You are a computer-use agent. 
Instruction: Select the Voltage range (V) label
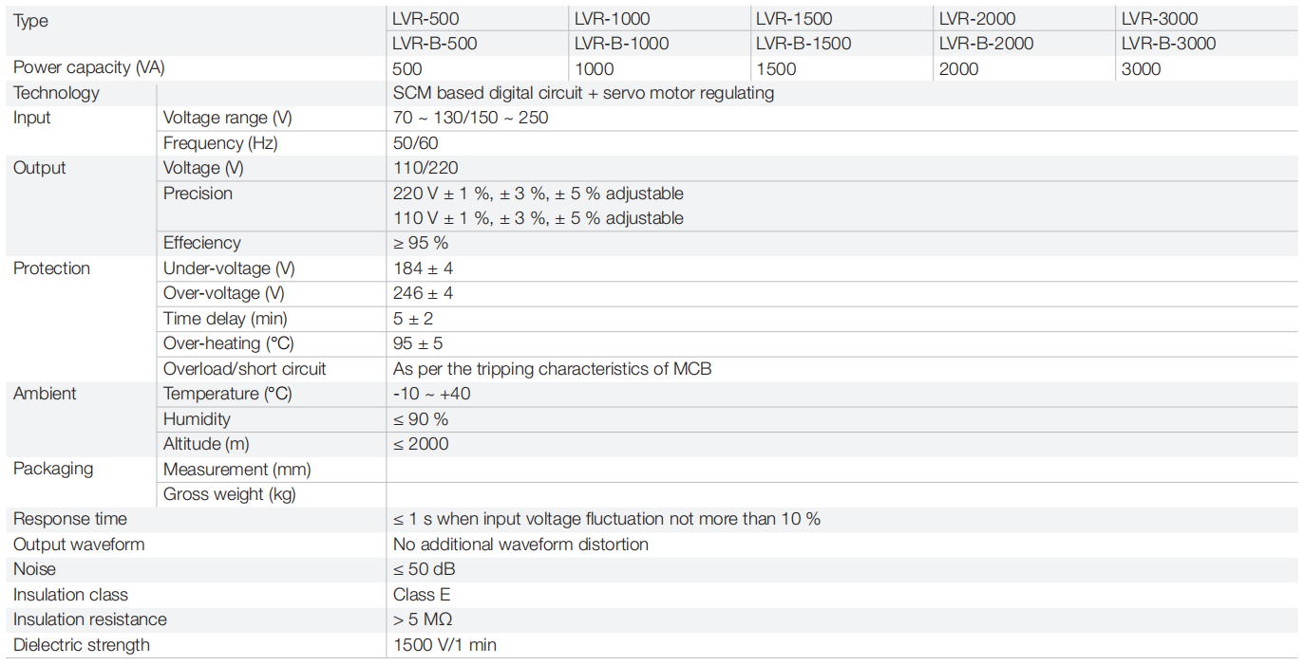coord(227,118)
